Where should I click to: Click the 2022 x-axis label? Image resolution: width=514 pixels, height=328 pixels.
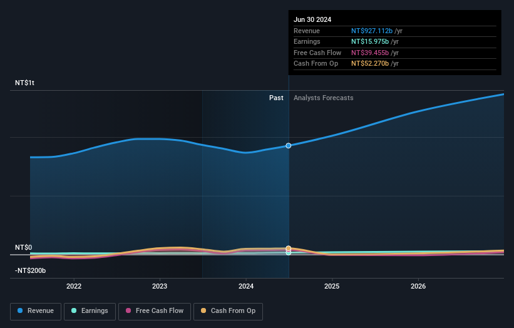(74, 286)
